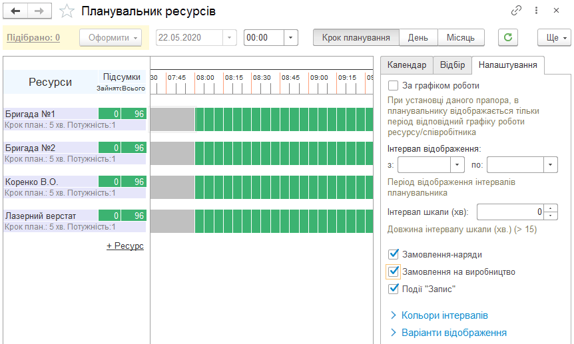The height and width of the screenshot is (344, 574).
Task: Enable За графіком роботи checkbox
Action: pyautogui.click(x=393, y=86)
